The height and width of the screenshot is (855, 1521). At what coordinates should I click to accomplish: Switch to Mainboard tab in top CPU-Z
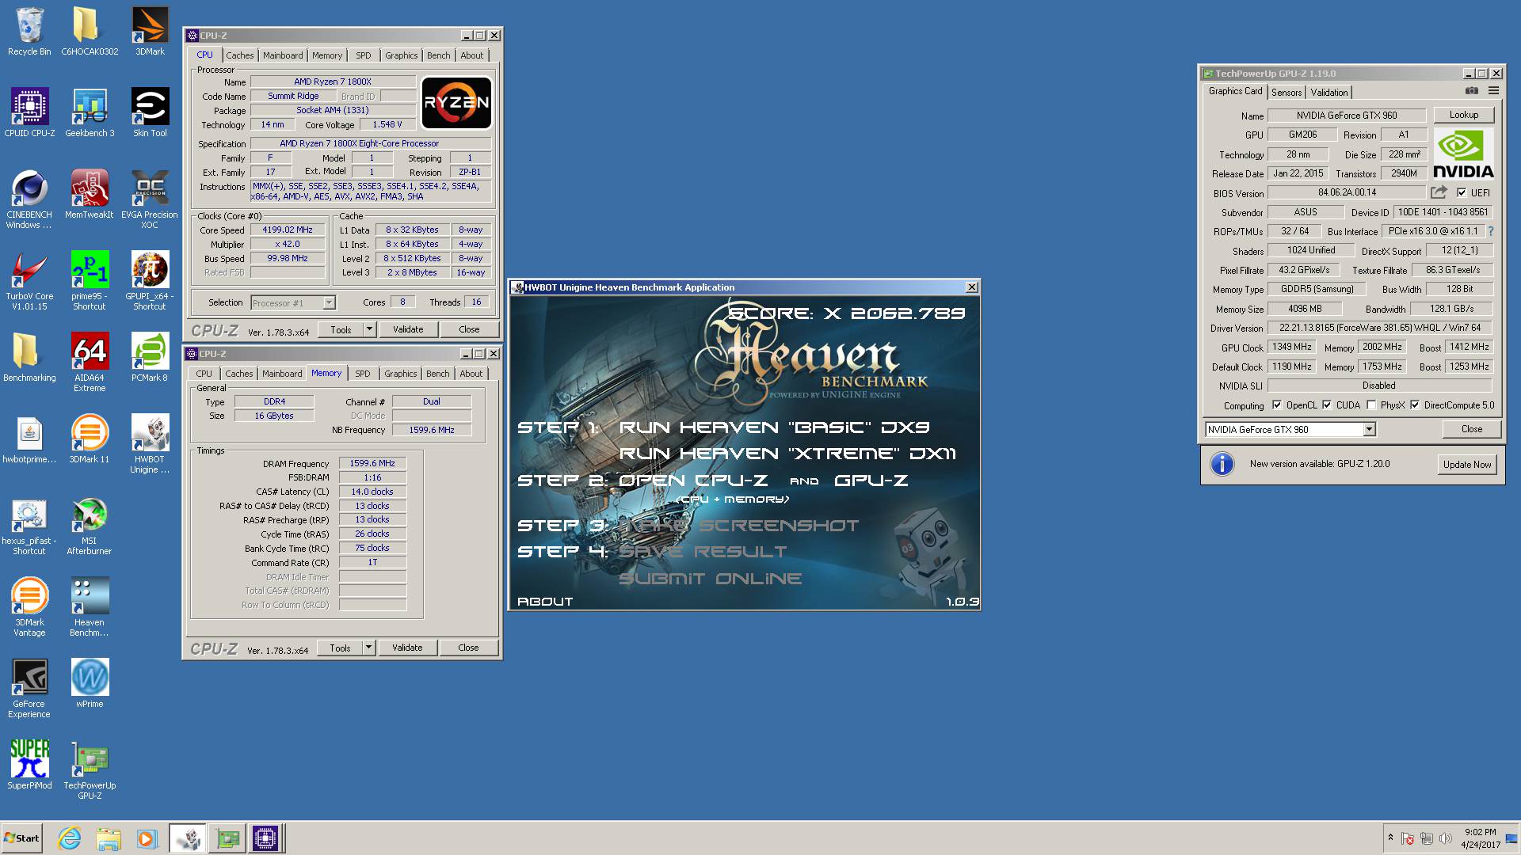coord(283,55)
